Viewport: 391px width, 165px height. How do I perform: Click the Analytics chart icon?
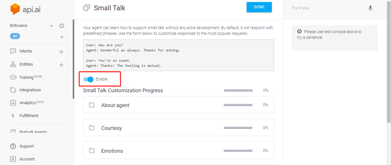pyautogui.click(x=13, y=103)
